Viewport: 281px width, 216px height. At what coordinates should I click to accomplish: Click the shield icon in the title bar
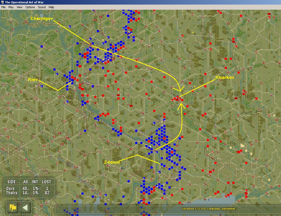pos(2,2)
